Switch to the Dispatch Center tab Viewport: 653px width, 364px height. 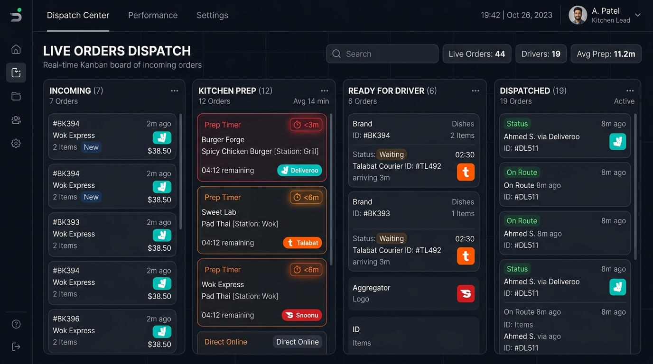tap(78, 15)
